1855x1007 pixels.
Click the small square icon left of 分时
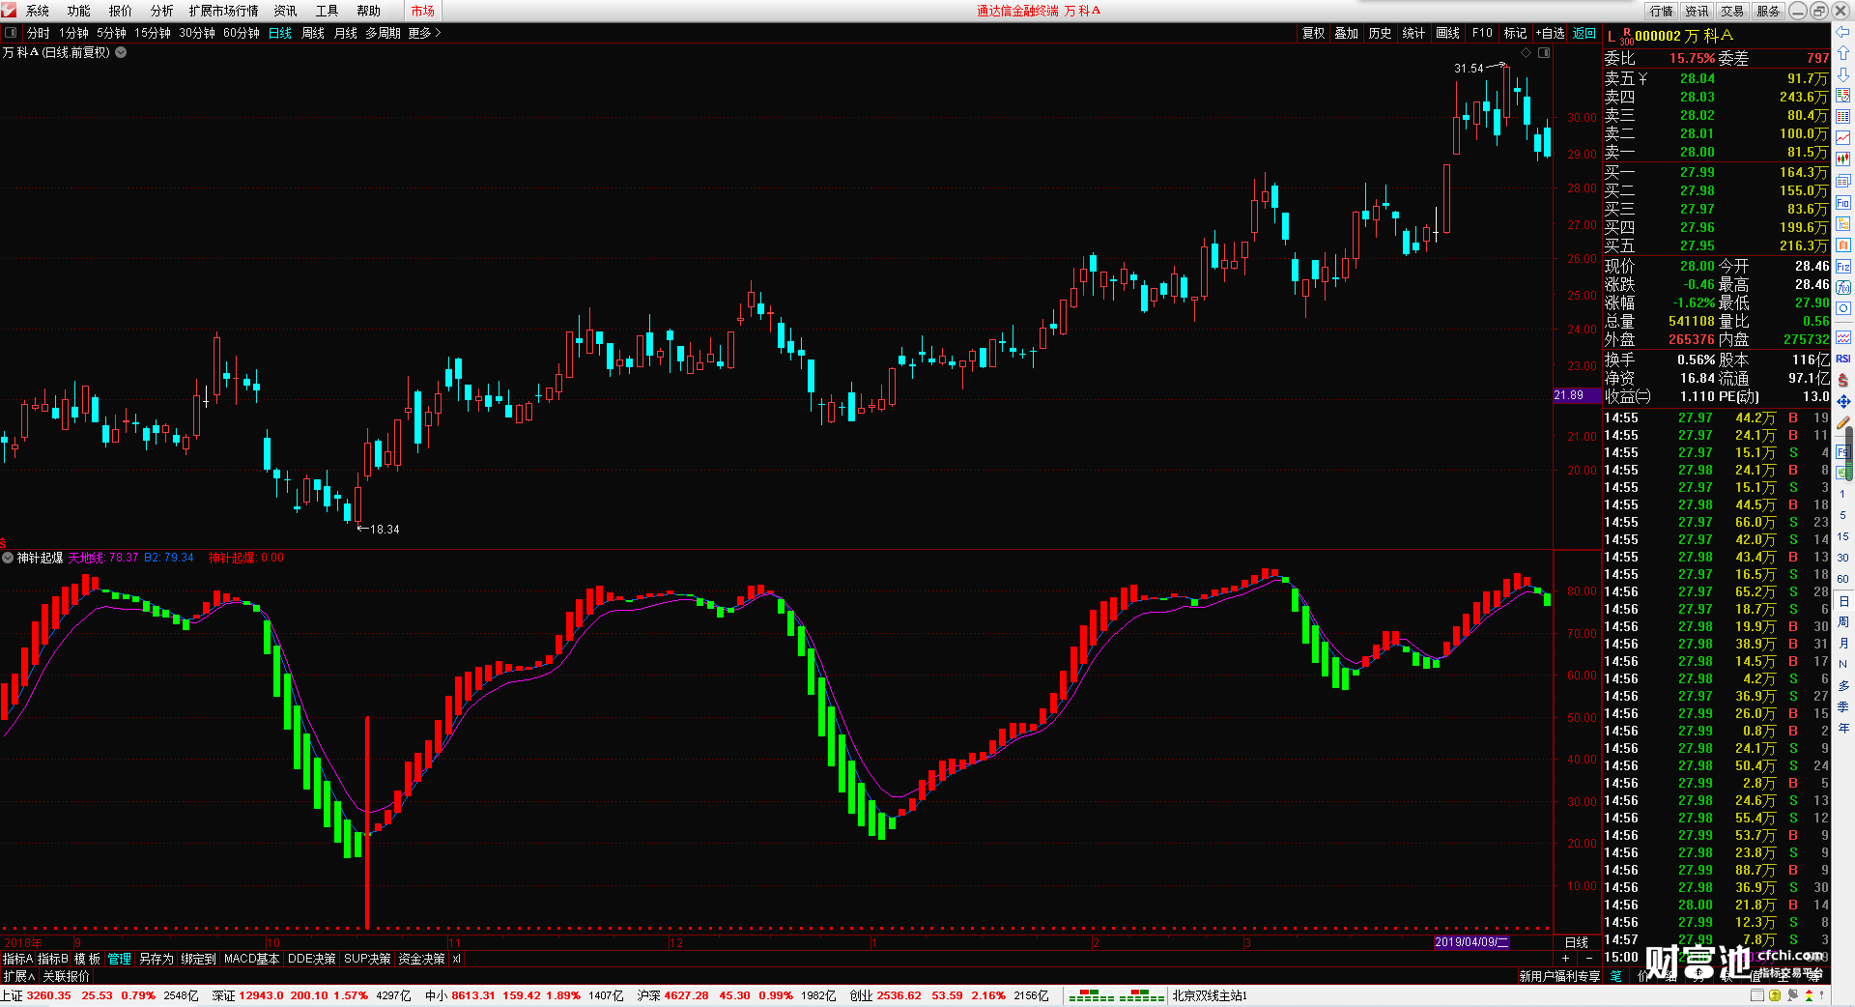pyautogui.click(x=11, y=33)
